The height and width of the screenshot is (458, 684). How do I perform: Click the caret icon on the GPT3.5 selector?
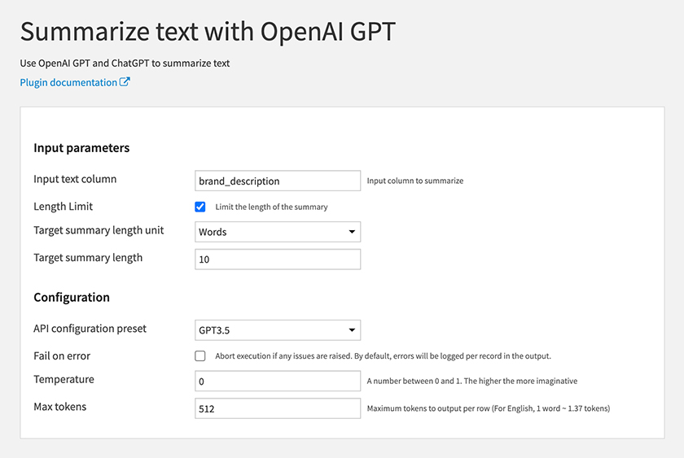click(352, 330)
